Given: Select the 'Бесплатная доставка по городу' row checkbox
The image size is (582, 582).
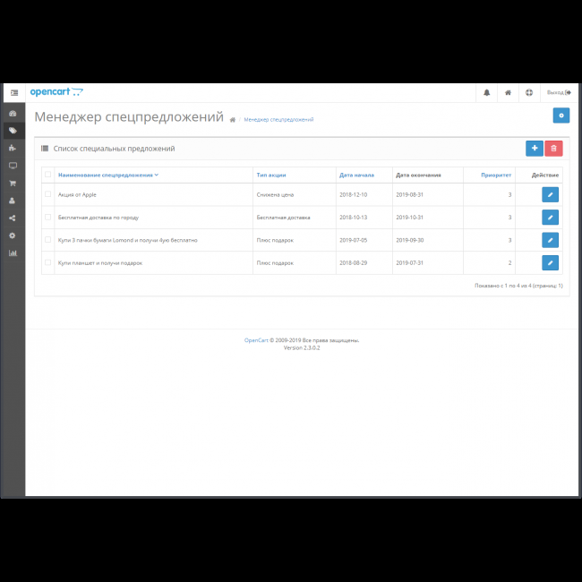Looking at the screenshot, I should (48, 217).
